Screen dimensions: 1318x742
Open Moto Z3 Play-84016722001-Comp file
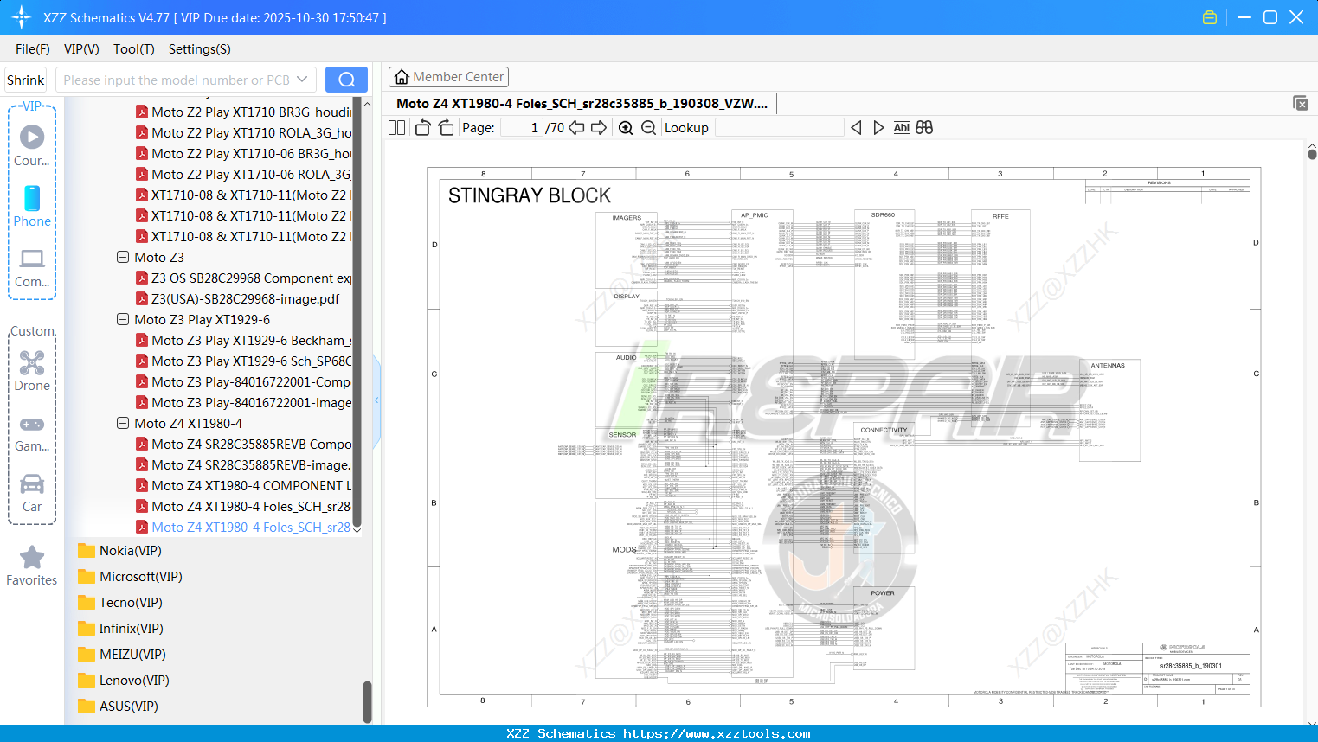[x=243, y=382]
